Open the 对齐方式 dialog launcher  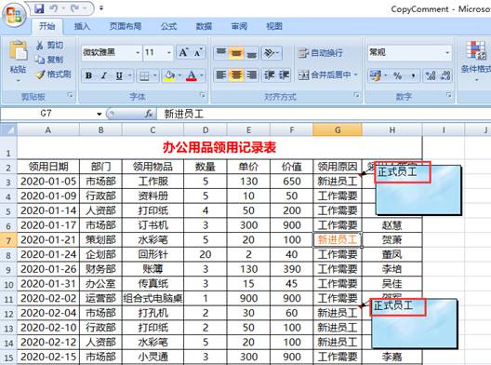tap(356, 95)
